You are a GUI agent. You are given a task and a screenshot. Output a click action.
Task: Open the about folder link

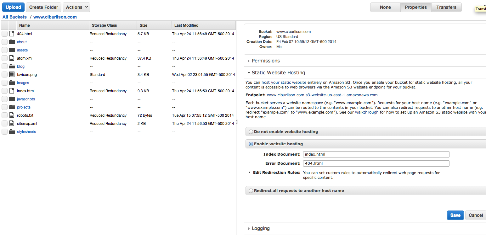[22, 42]
